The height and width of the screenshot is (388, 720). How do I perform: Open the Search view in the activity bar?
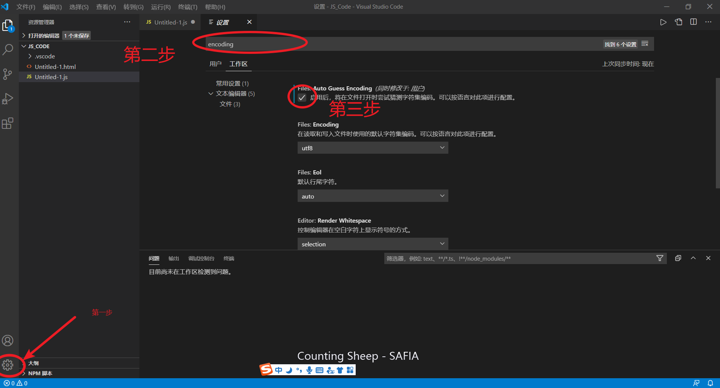point(8,49)
